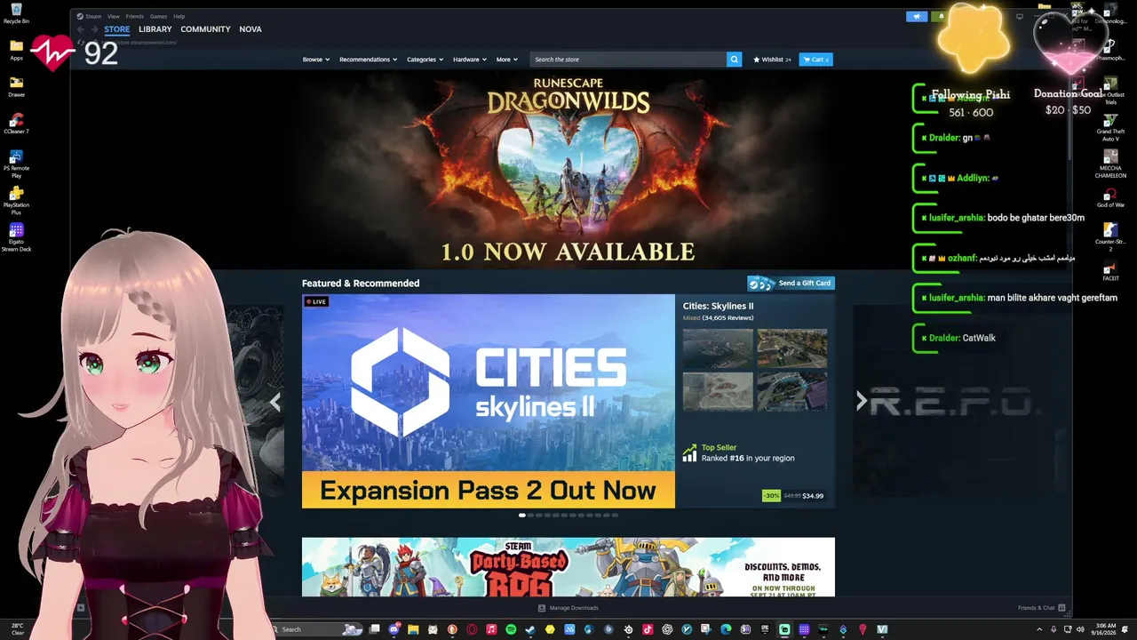Open the Cities Skylines II featured capsule
1137x640 pixels.
click(489, 401)
